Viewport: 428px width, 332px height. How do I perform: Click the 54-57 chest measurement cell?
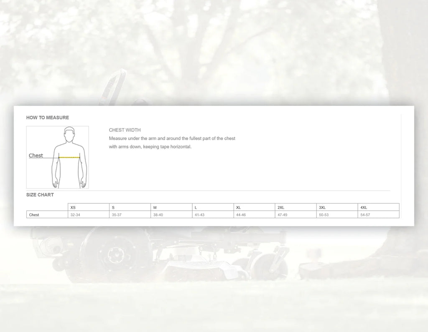(x=378, y=215)
